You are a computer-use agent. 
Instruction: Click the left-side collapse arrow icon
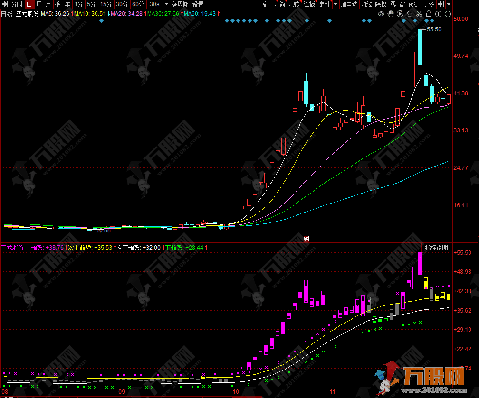[x=5, y=4]
